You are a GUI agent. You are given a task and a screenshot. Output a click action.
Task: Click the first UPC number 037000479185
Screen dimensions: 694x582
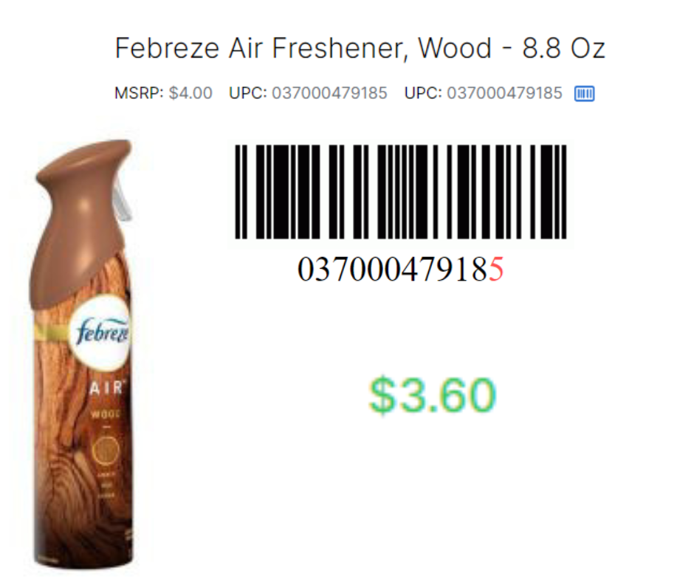coord(329,93)
